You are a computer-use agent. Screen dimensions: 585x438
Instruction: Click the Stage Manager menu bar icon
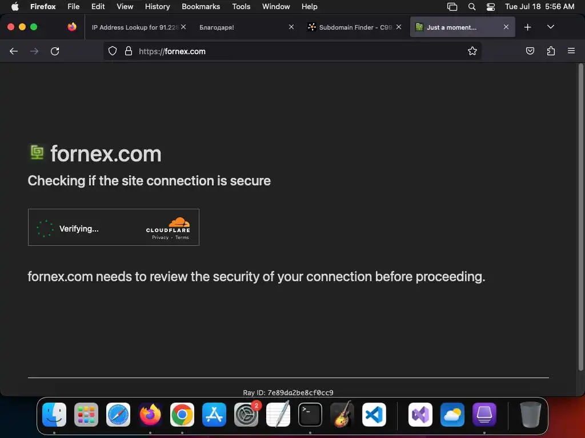452,7
